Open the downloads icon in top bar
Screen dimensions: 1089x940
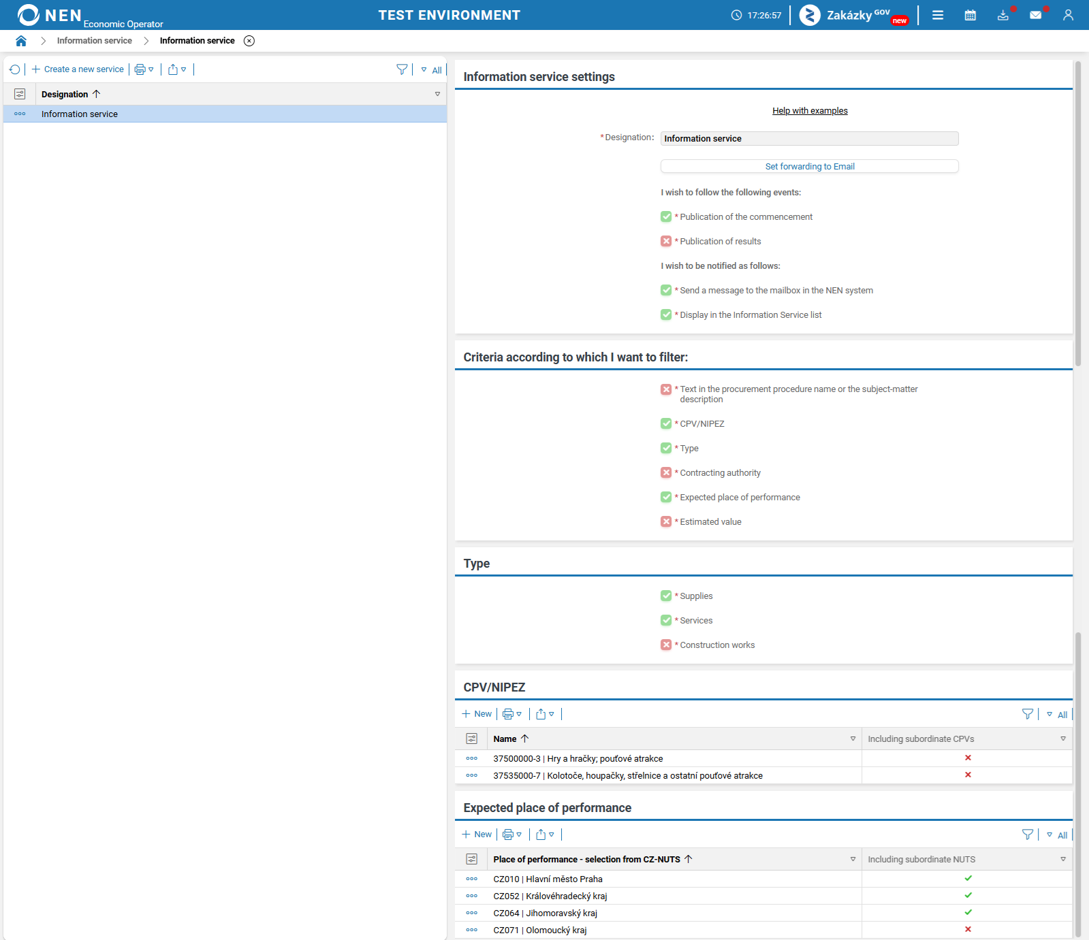pos(1003,15)
